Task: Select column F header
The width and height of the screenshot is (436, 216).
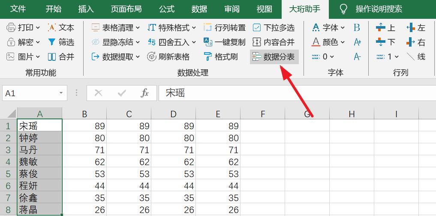Action: pos(263,114)
